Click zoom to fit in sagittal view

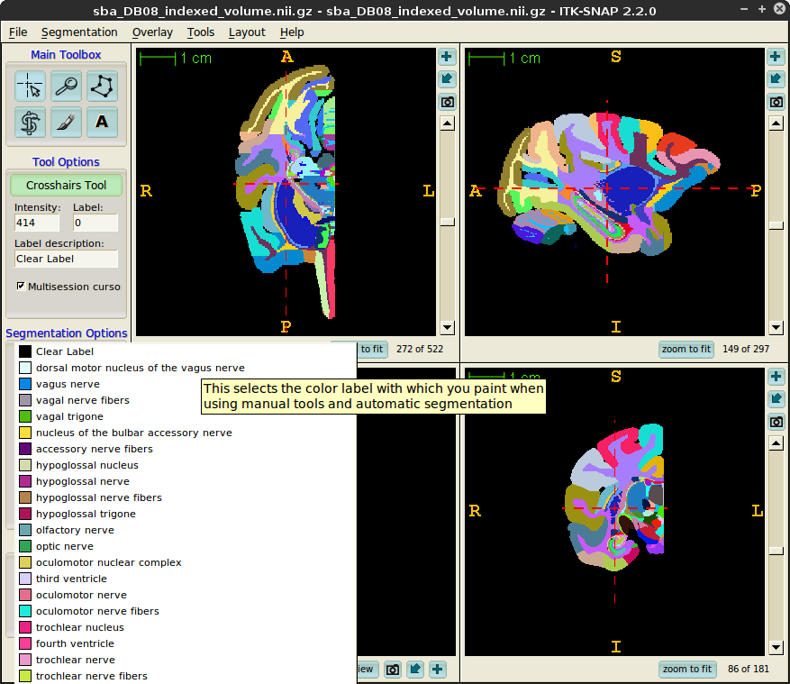click(x=686, y=349)
